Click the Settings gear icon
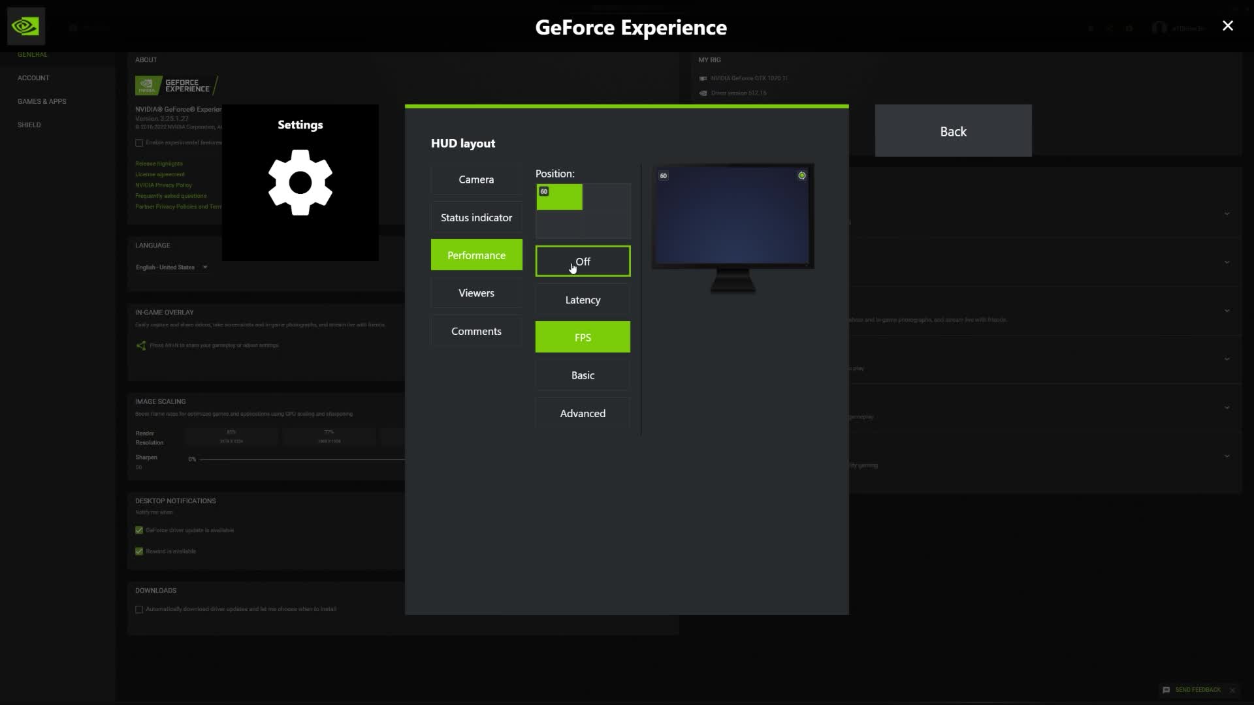The height and width of the screenshot is (705, 1254). (300, 183)
